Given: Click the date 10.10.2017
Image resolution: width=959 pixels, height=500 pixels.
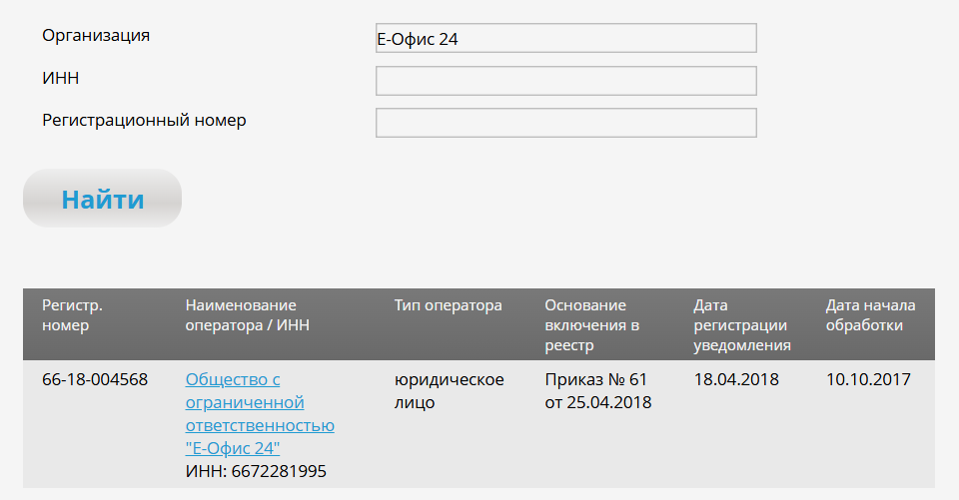Looking at the screenshot, I should [x=868, y=379].
